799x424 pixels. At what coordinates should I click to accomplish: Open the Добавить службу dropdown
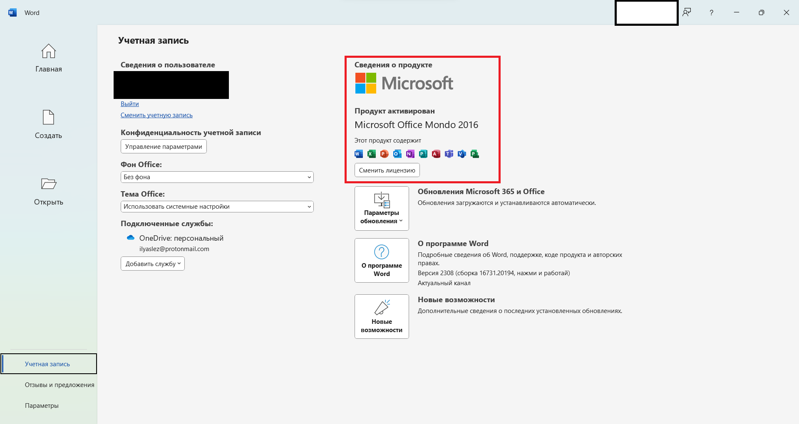tap(153, 264)
